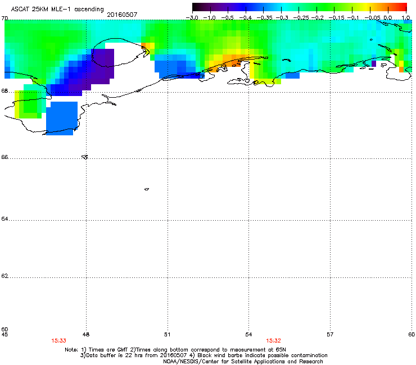Click the longitude axis label "54"
The width and height of the screenshot is (416, 365).
pos(248,335)
